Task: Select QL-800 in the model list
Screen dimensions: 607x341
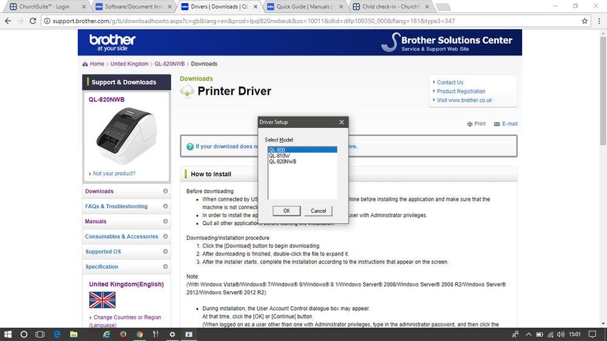Action: [302, 150]
